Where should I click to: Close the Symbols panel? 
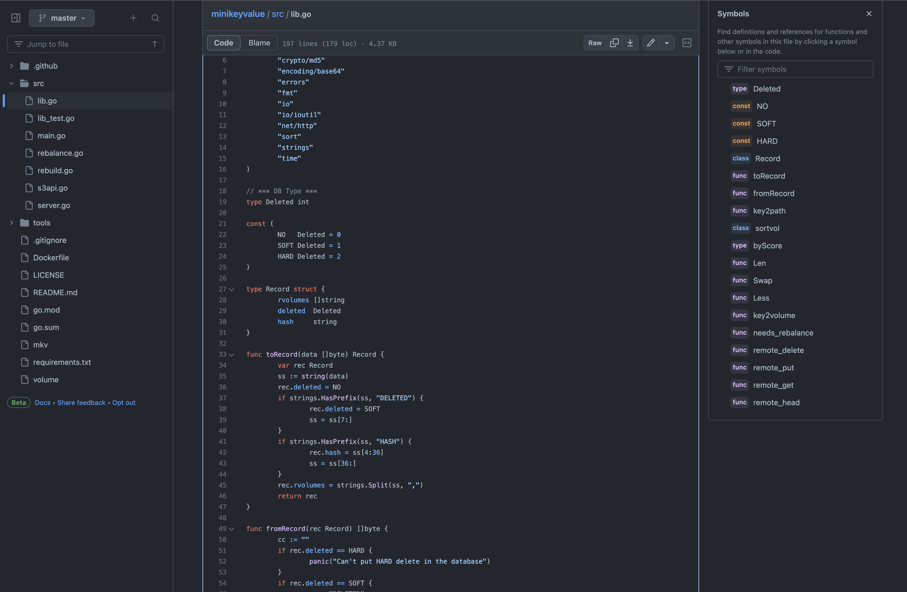[x=869, y=13]
